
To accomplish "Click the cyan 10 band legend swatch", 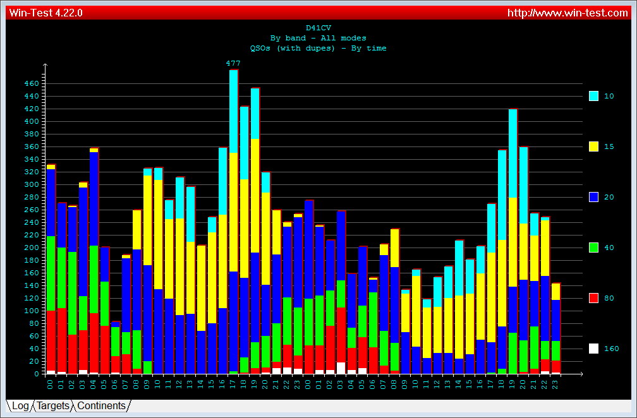I will (593, 96).
